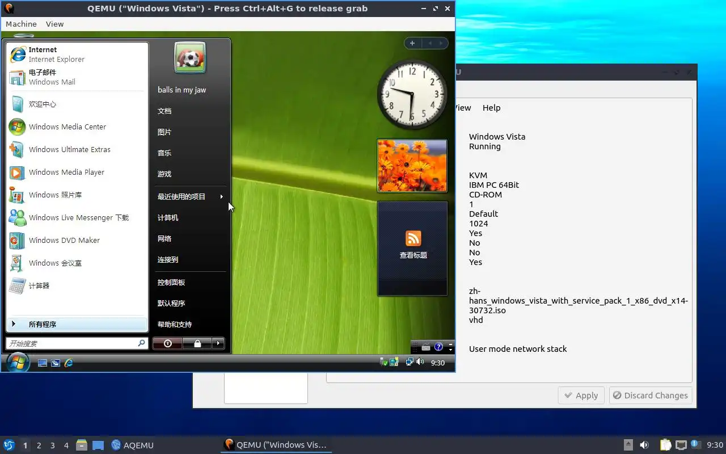The width and height of the screenshot is (726, 454).
Task: Open Windows 会议室 meeting space
Action: 77,263
